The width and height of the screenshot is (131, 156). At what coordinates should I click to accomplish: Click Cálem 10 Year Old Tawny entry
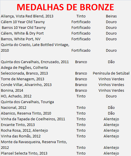[23, 22]
